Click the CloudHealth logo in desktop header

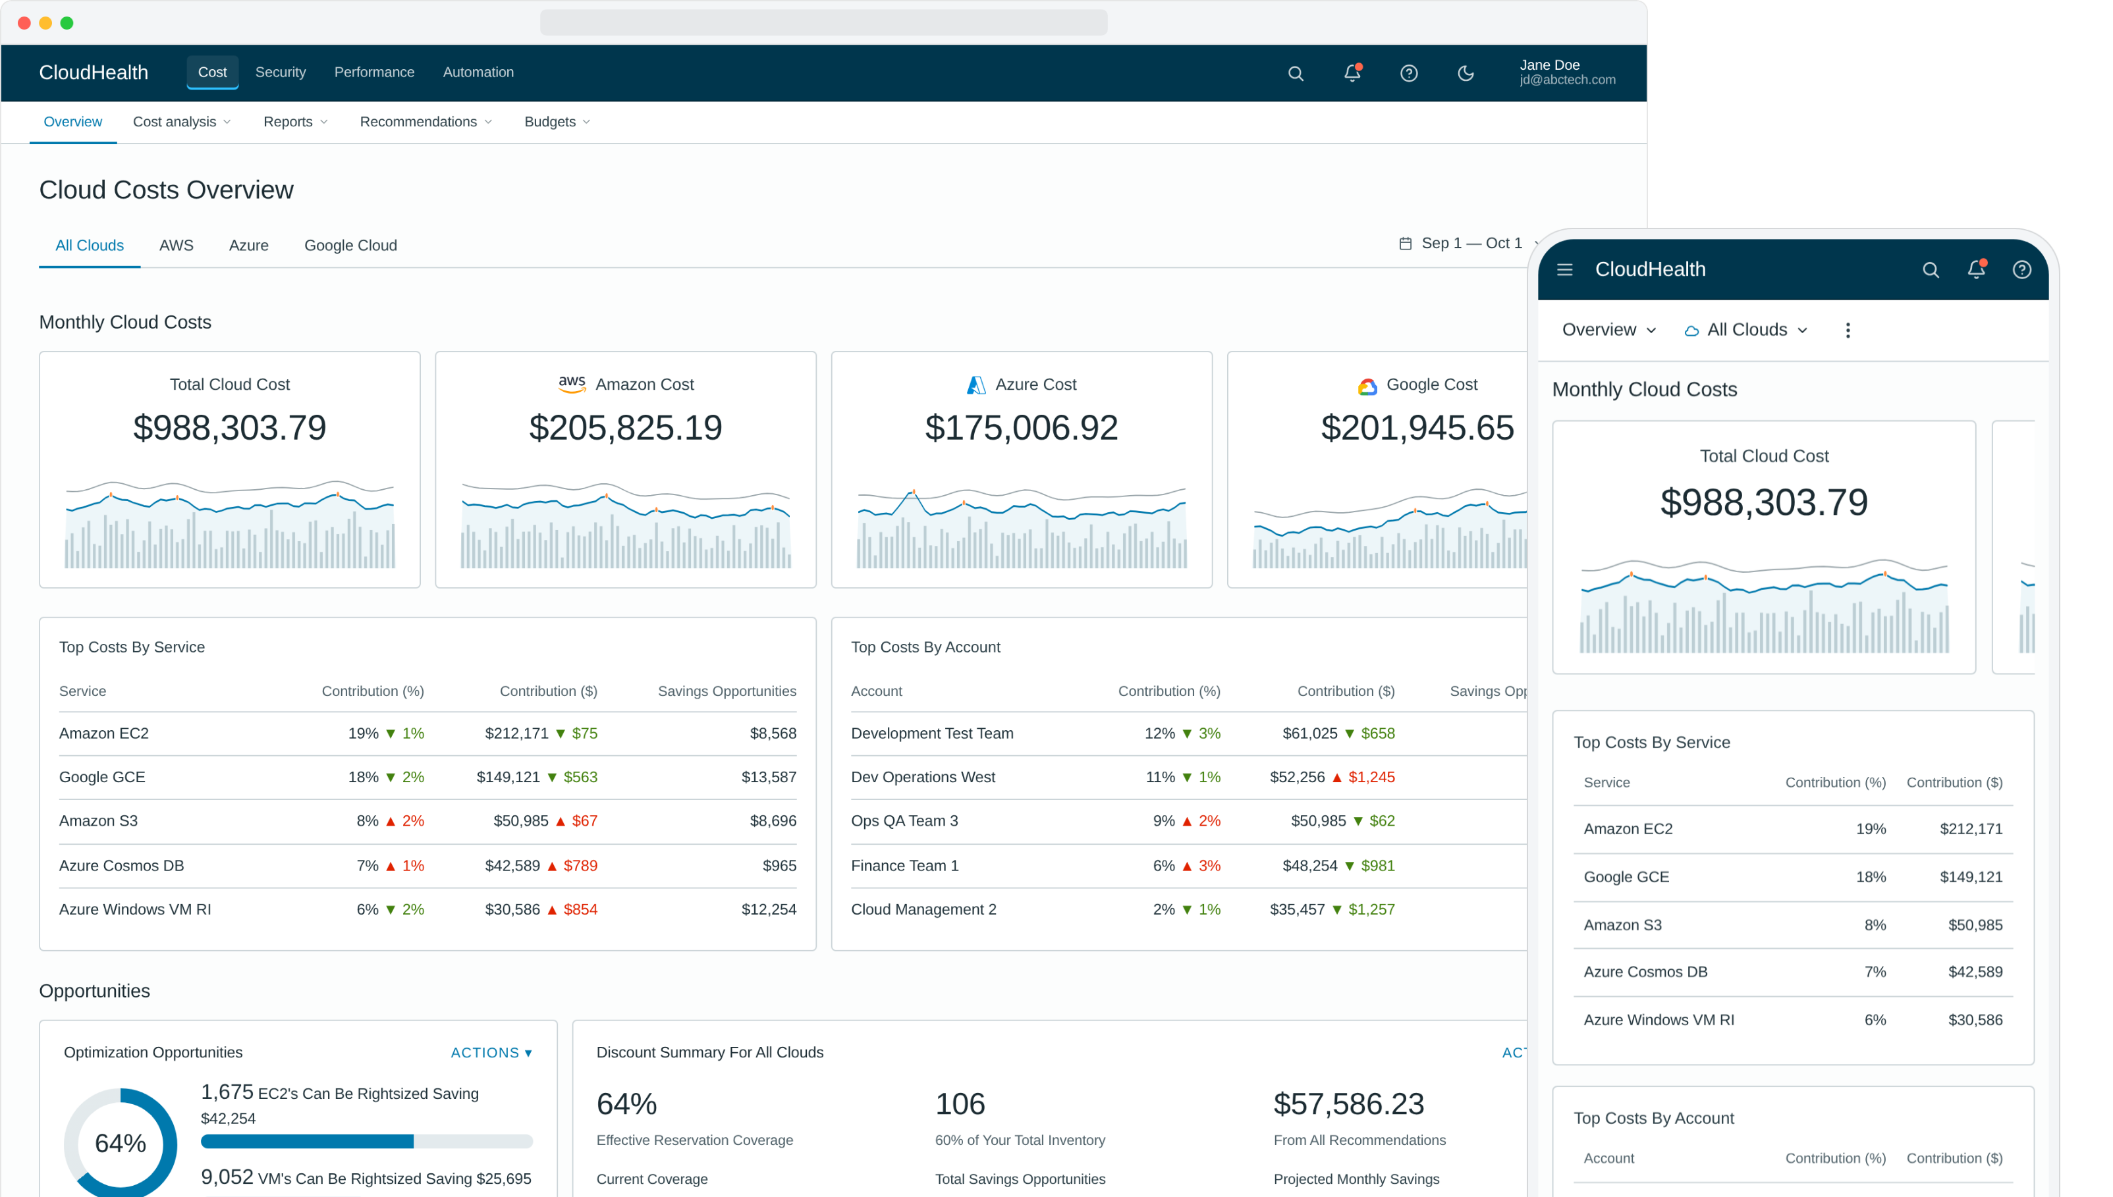[x=94, y=72]
